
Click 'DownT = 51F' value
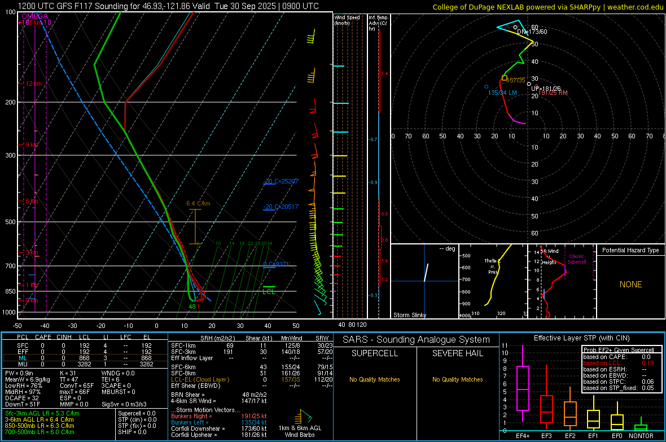[23, 404]
